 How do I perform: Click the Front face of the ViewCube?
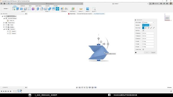[x=167, y=18]
